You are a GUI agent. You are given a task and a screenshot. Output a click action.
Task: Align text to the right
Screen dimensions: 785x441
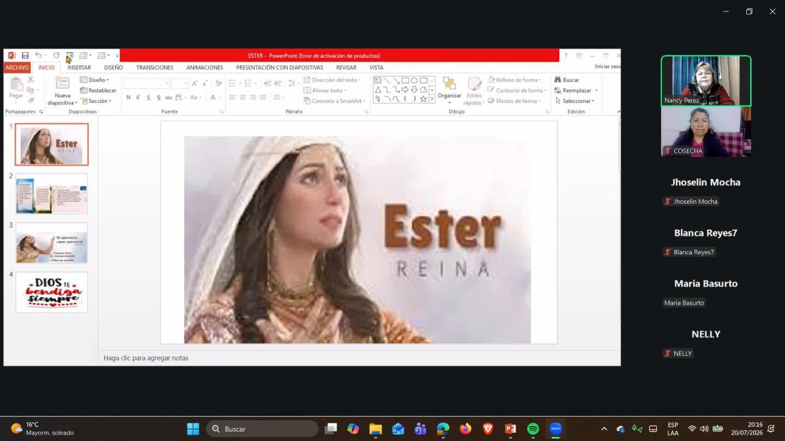pyautogui.click(x=253, y=97)
